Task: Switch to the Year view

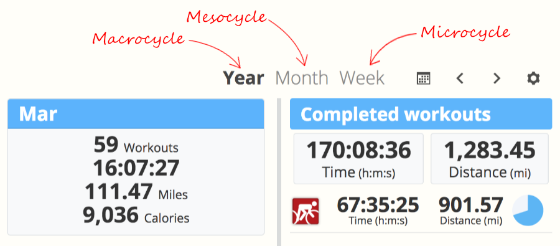Action: 243,78
